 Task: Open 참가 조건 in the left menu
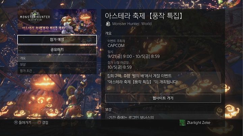pos(57,71)
